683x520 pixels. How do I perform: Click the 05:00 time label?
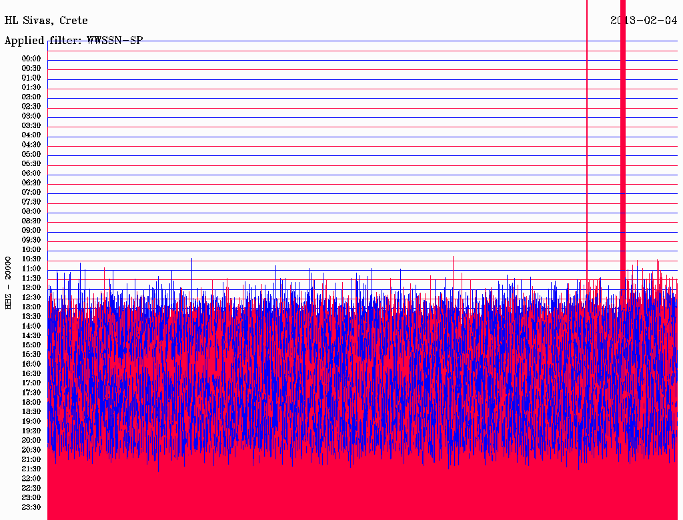click(x=31, y=154)
